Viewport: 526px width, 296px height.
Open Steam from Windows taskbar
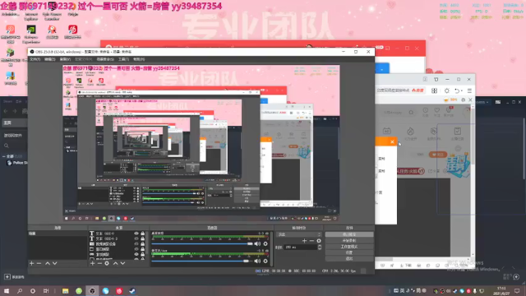(132, 290)
